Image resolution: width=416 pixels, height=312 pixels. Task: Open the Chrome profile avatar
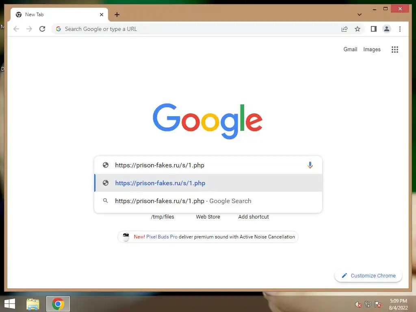387,29
